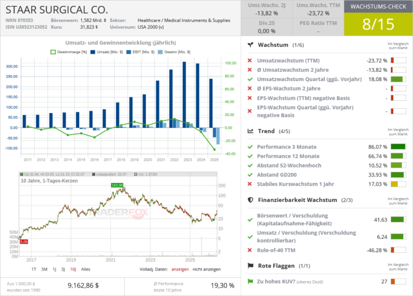Click the Trend chart icon
The height and width of the screenshot is (296, 413).
coord(250,131)
